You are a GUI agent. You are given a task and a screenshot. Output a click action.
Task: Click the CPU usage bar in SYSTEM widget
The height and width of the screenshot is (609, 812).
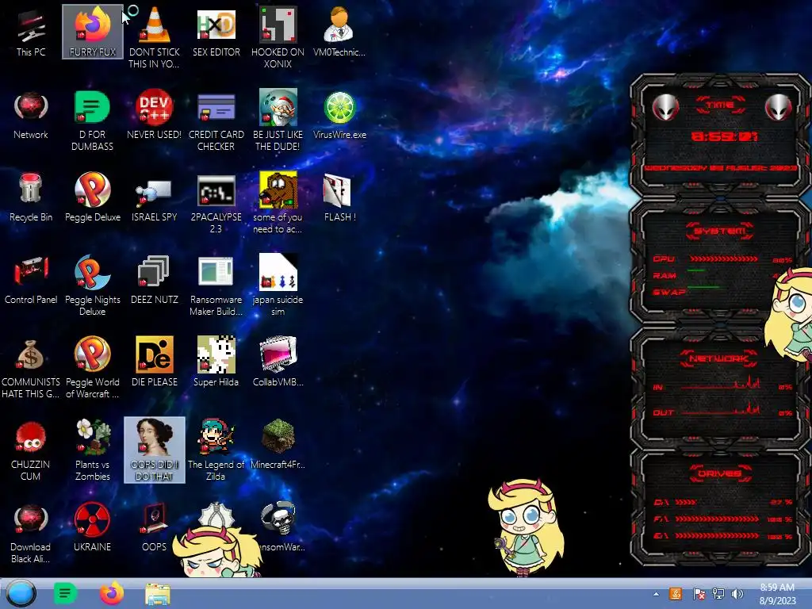pos(723,259)
